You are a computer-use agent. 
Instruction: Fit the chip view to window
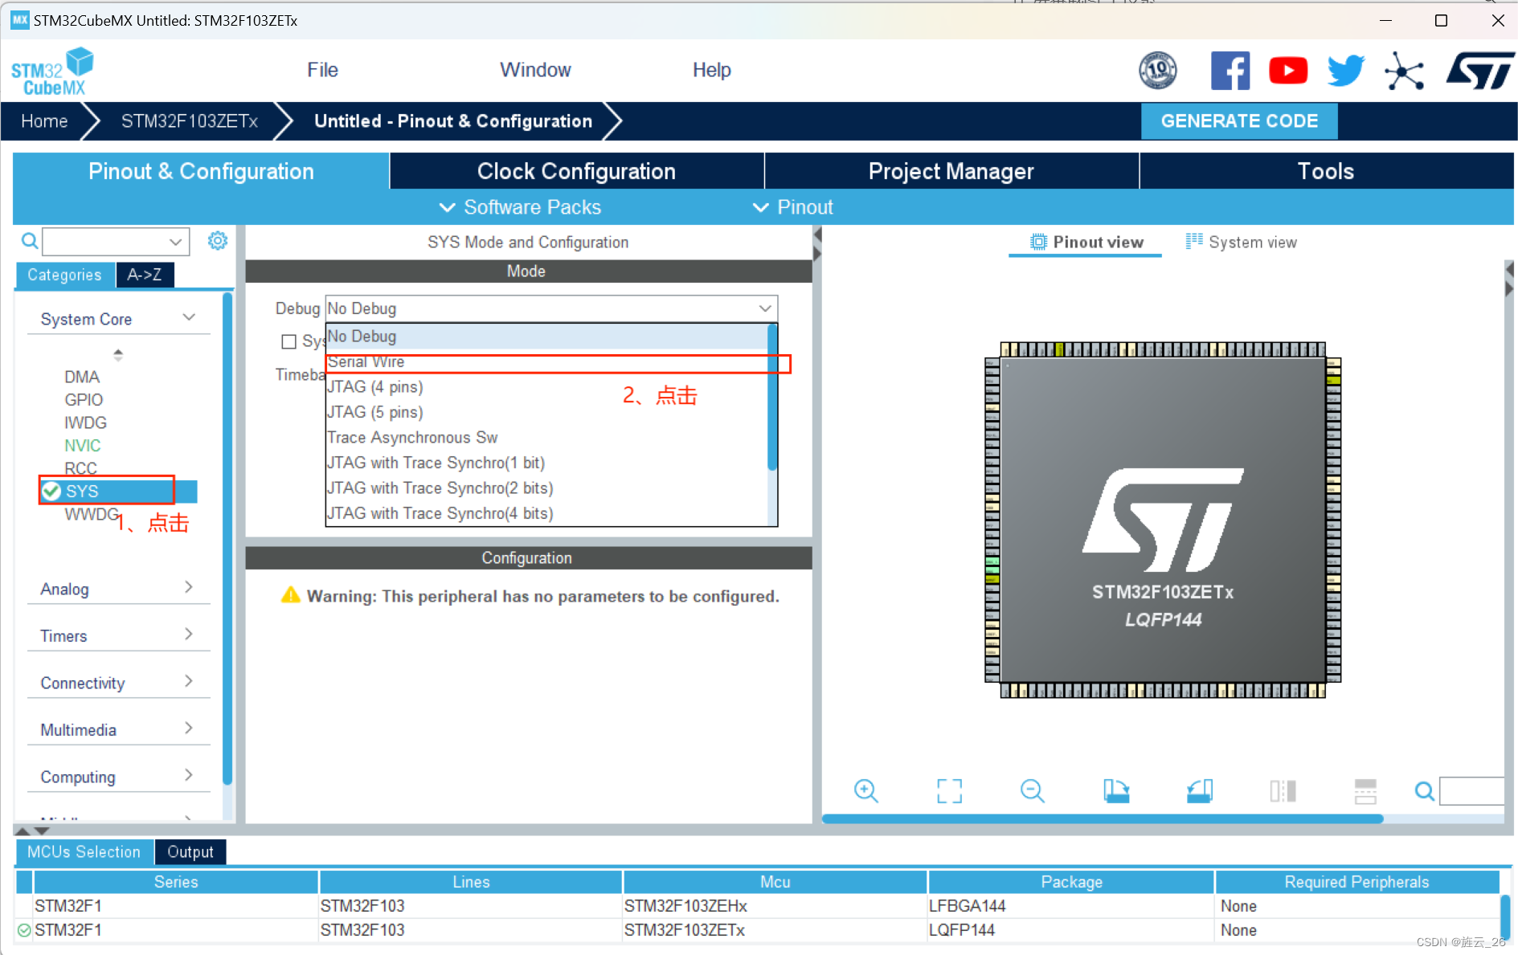point(949,791)
